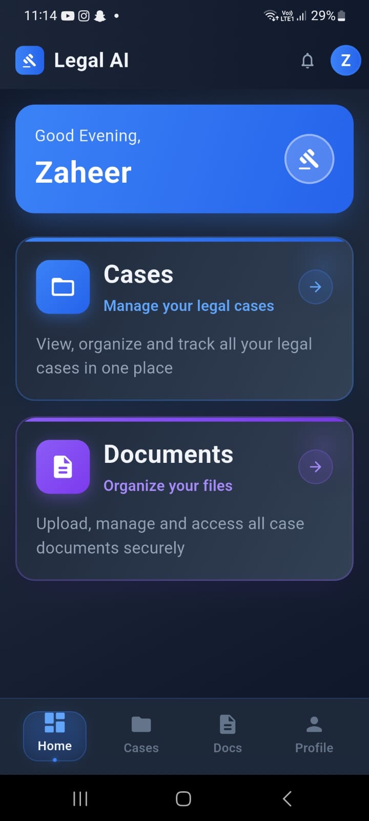Tap the purple document icon on Documents card
This screenshot has width=369, height=821.
click(63, 466)
